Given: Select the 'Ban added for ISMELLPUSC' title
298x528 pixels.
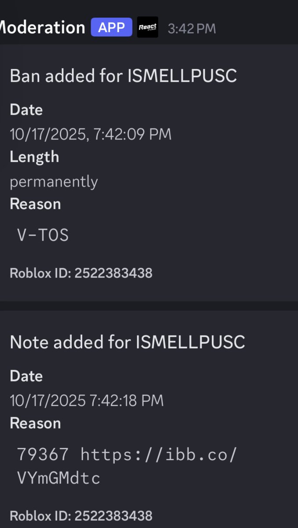Looking at the screenshot, I should point(123,76).
